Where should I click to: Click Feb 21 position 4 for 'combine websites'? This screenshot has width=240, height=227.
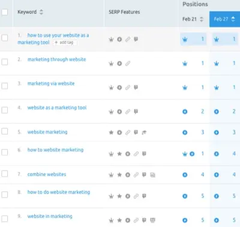203,175
